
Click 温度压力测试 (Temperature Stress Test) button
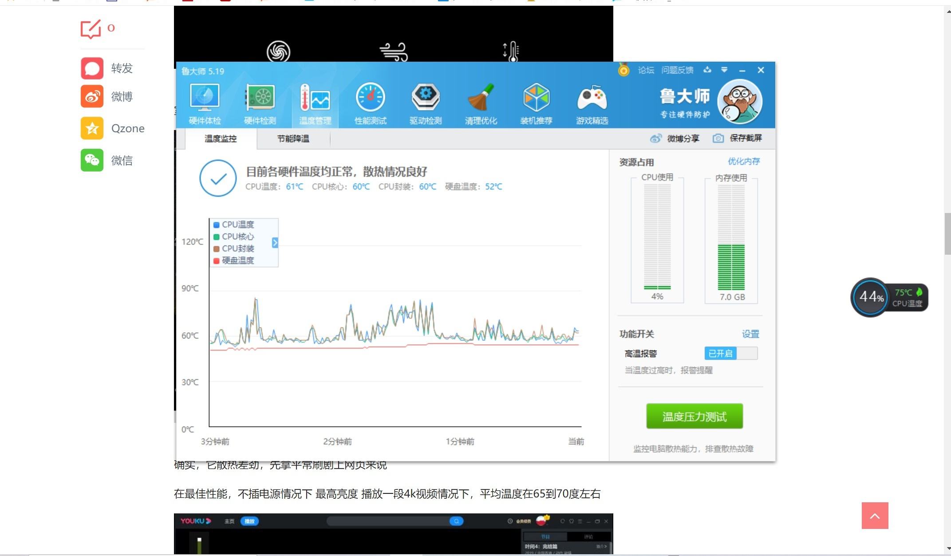pyautogui.click(x=694, y=416)
